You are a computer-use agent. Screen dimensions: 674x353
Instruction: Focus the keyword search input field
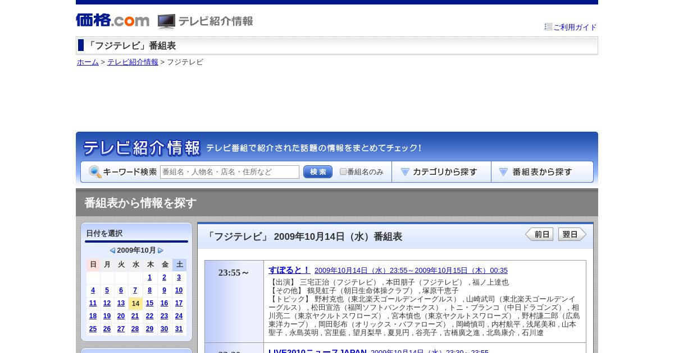(x=230, y=172)
